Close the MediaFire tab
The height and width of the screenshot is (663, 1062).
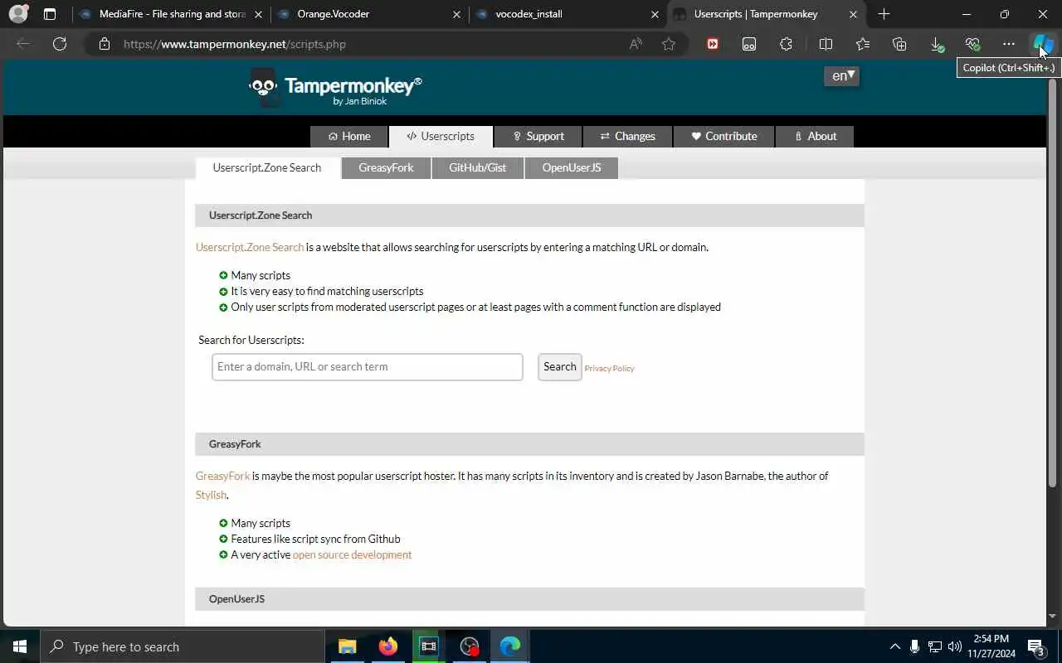(x=259, y=14)
